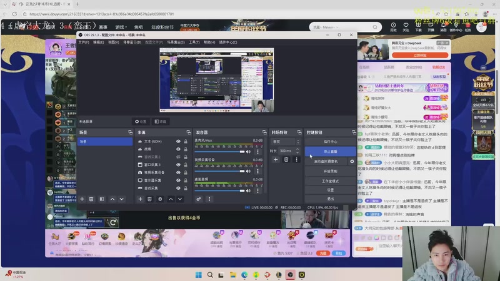Move scene up with the up arrow
This screenshot has height=281, width=500.
click(112, 199)
